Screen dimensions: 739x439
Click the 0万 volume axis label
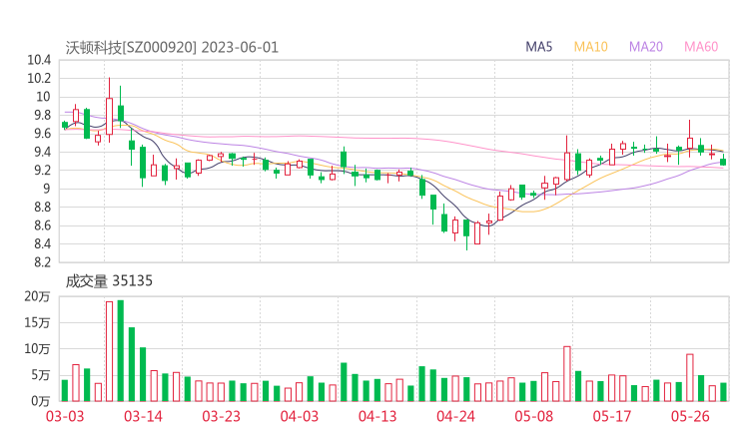(x=41, y=401)
